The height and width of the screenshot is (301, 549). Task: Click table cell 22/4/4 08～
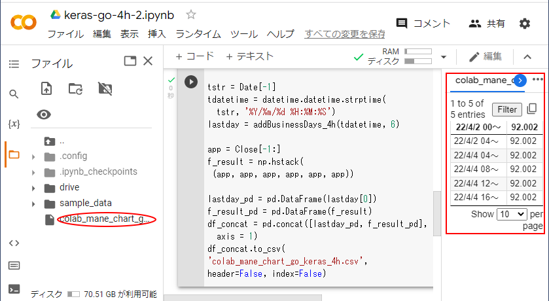coord(478,169)
